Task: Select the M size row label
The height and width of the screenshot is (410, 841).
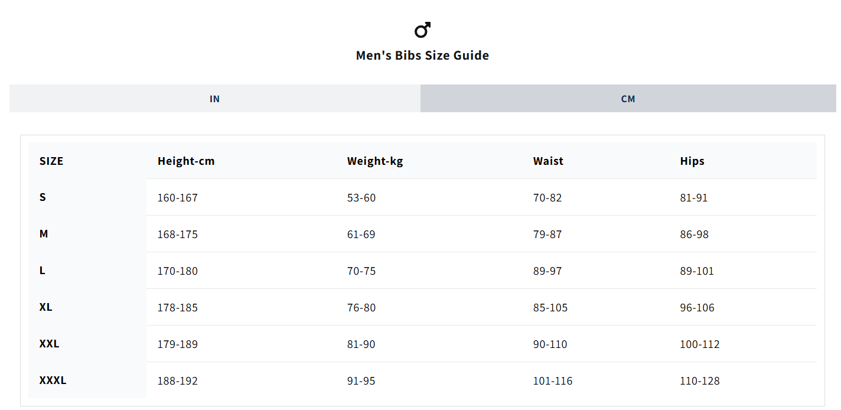Action: click(44, 234)
